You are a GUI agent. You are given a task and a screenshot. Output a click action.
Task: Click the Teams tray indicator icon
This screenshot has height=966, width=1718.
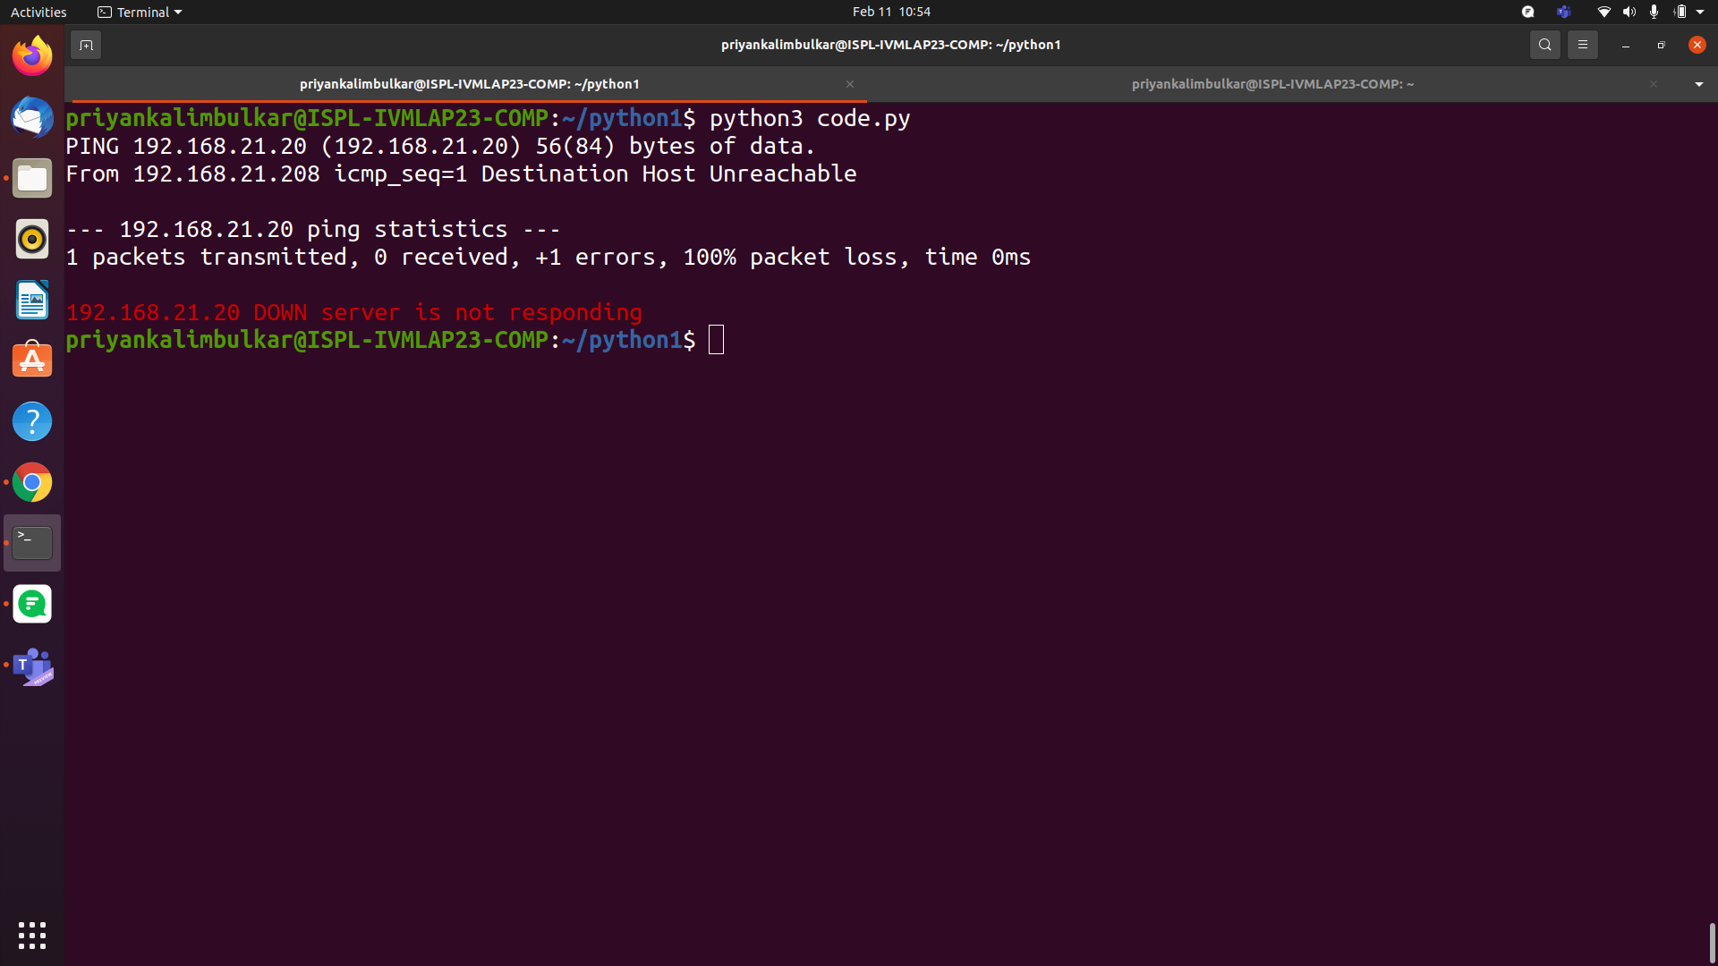[x=1563, y=12]
